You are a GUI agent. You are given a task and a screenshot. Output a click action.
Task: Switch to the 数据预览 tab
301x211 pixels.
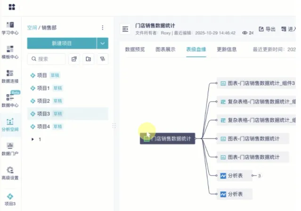tap(135, 49)
